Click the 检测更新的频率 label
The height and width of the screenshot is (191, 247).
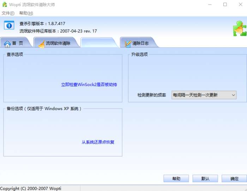click(151, 95)
